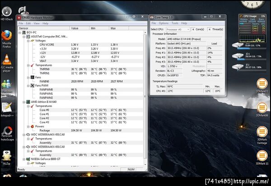Open Edit menu in Hardware Monitor

(x=28, y=23)
